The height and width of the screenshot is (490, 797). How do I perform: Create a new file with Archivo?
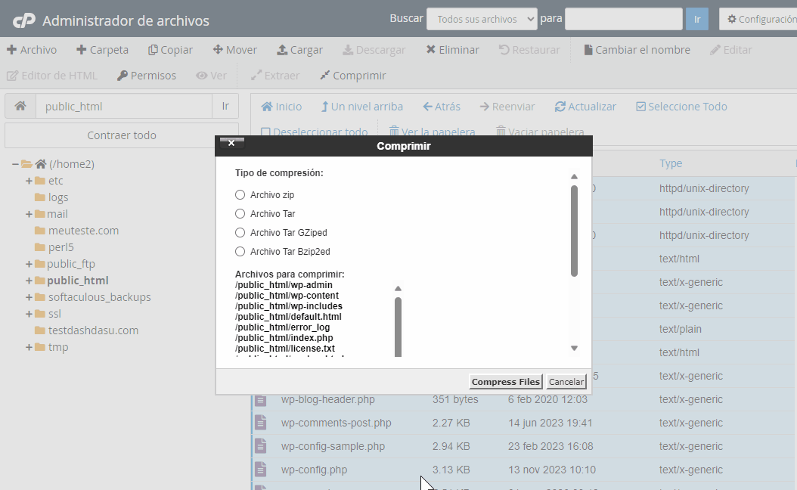click(32, 50)
